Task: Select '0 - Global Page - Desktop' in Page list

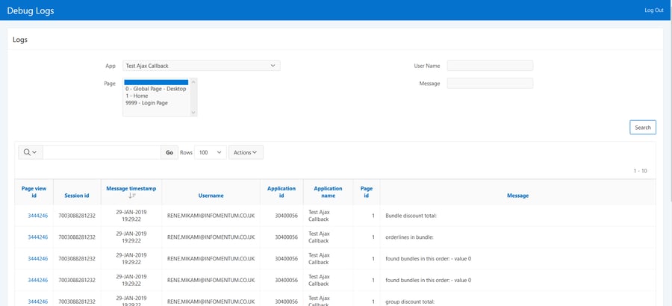Action: click(155, 89)
